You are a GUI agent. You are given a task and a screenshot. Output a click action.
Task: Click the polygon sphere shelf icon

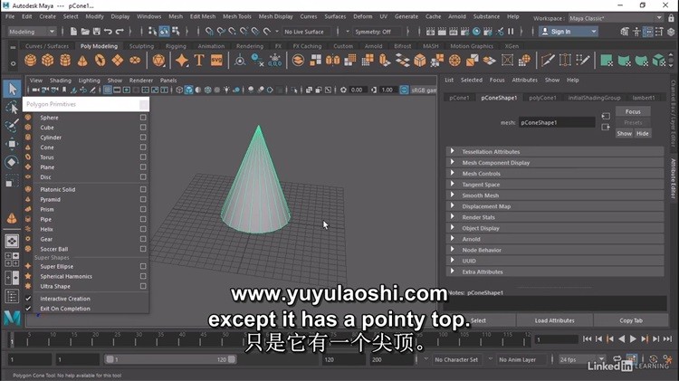click(30, 60)
